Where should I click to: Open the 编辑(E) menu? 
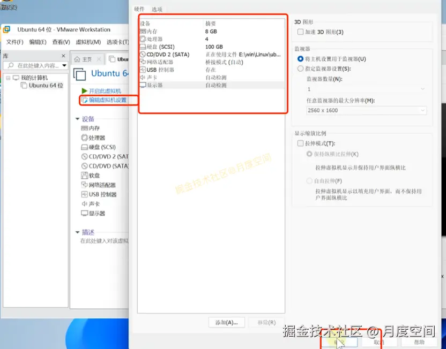38,42
